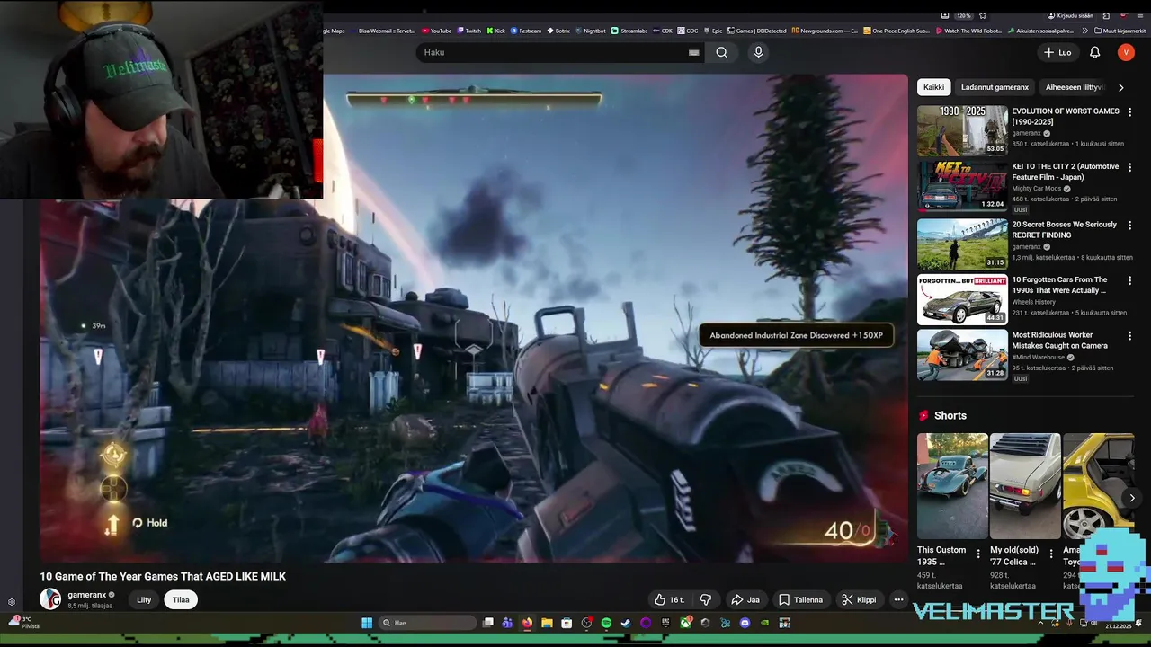1151x647 pixels.
Task: Start voice search with the microphone icon
Action: coord(758,52)
